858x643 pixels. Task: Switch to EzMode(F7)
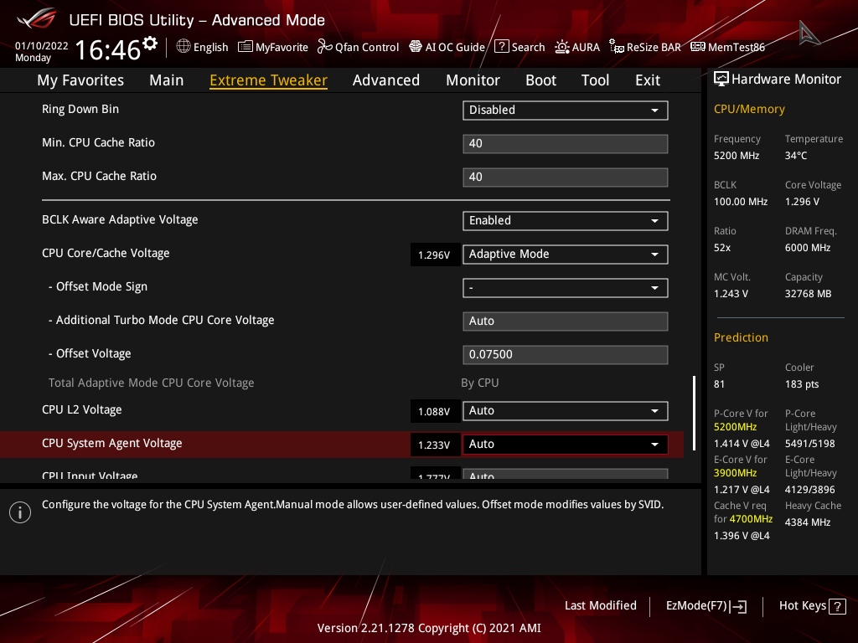coord(706,606)
